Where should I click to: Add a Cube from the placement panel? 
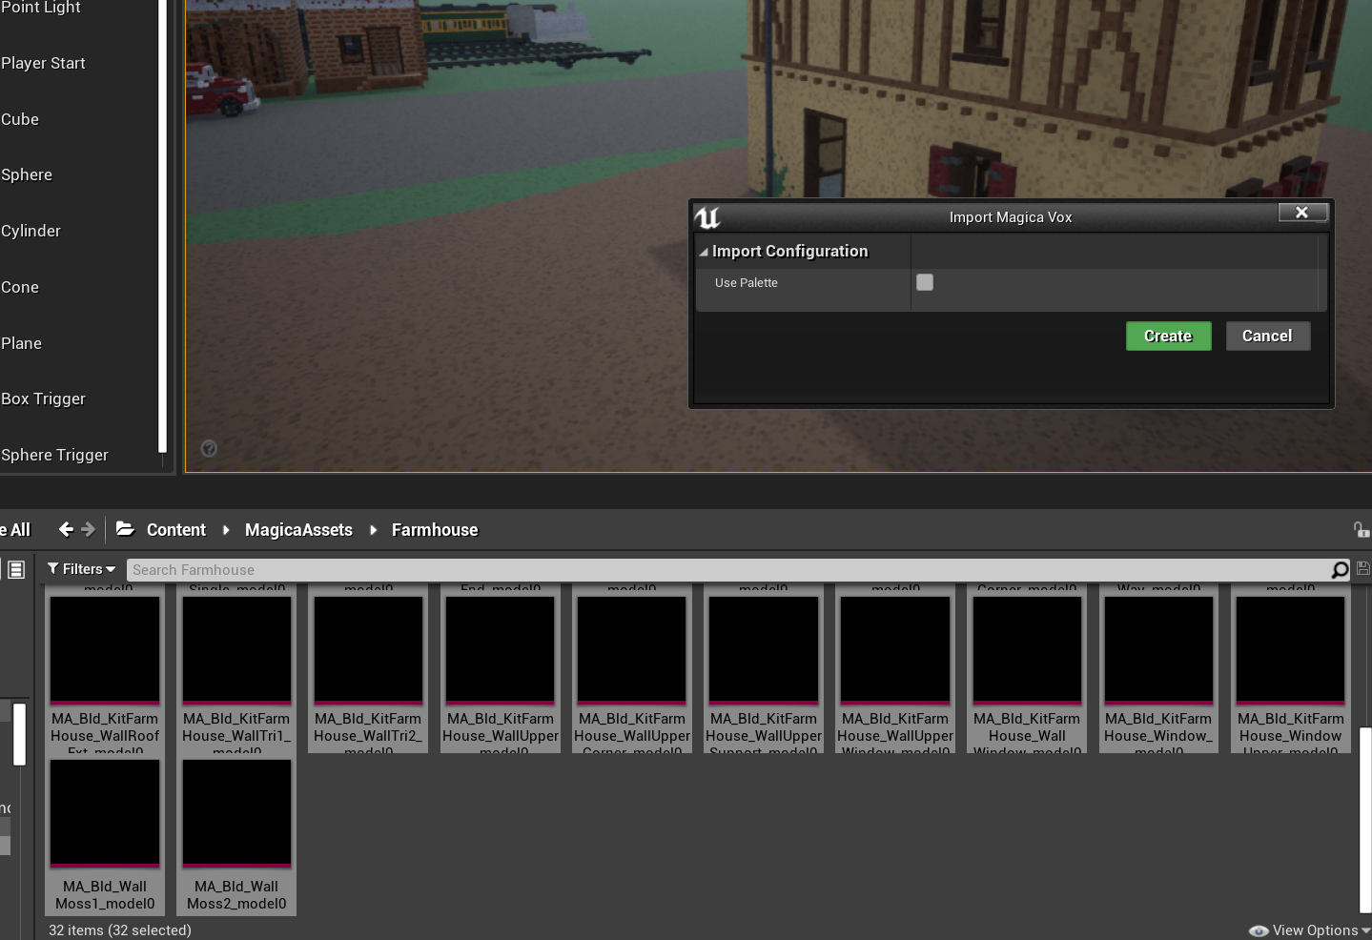pos(20,119)
